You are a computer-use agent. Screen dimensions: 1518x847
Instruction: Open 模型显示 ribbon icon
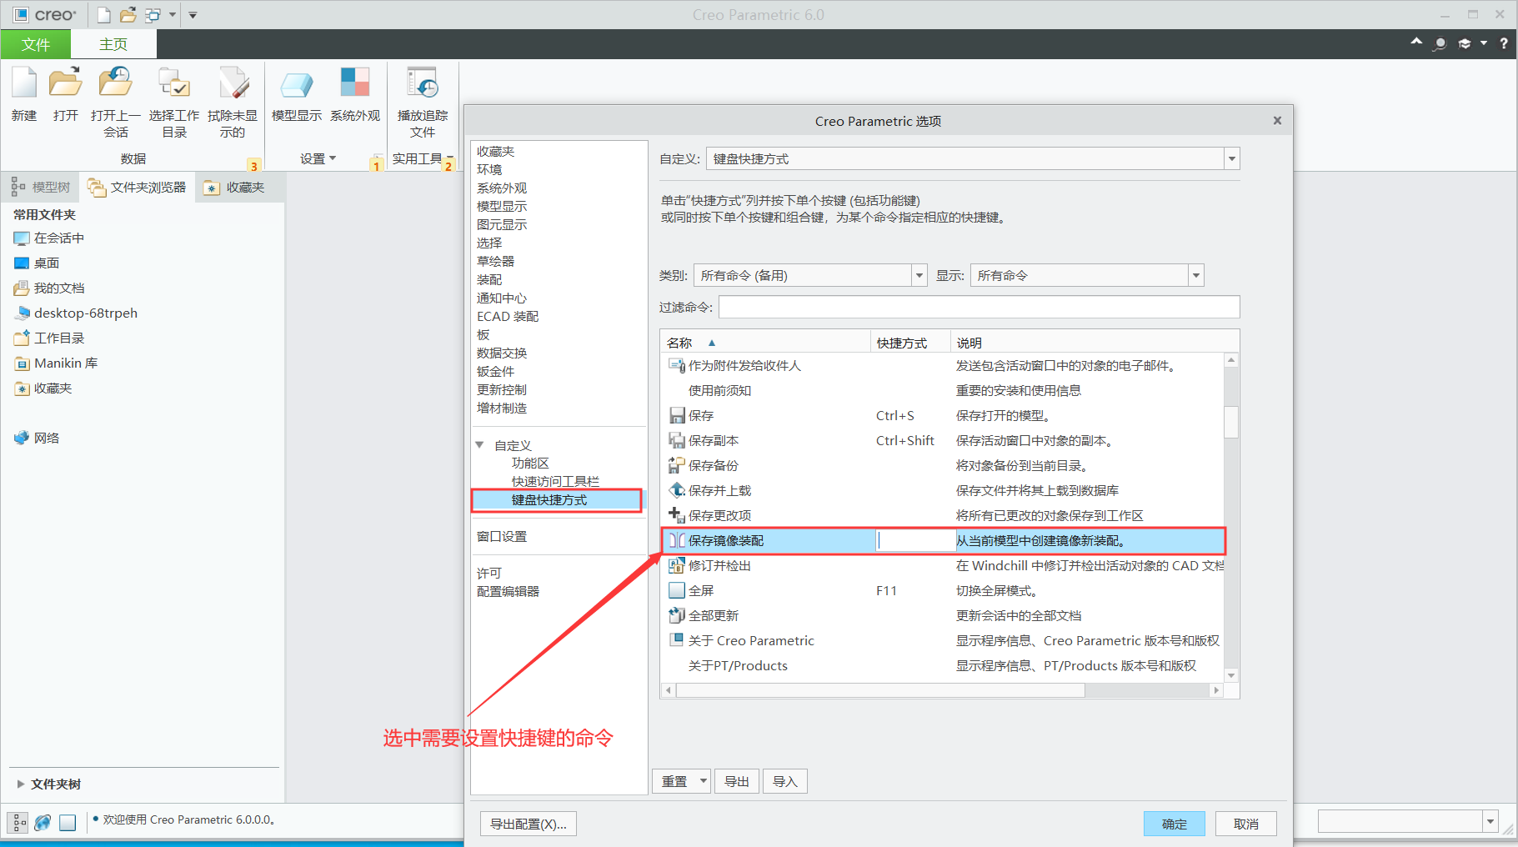coord(297,83)
